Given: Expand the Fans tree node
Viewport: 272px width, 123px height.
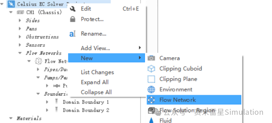Looking at the screenshot, I should tap(20, 28).
